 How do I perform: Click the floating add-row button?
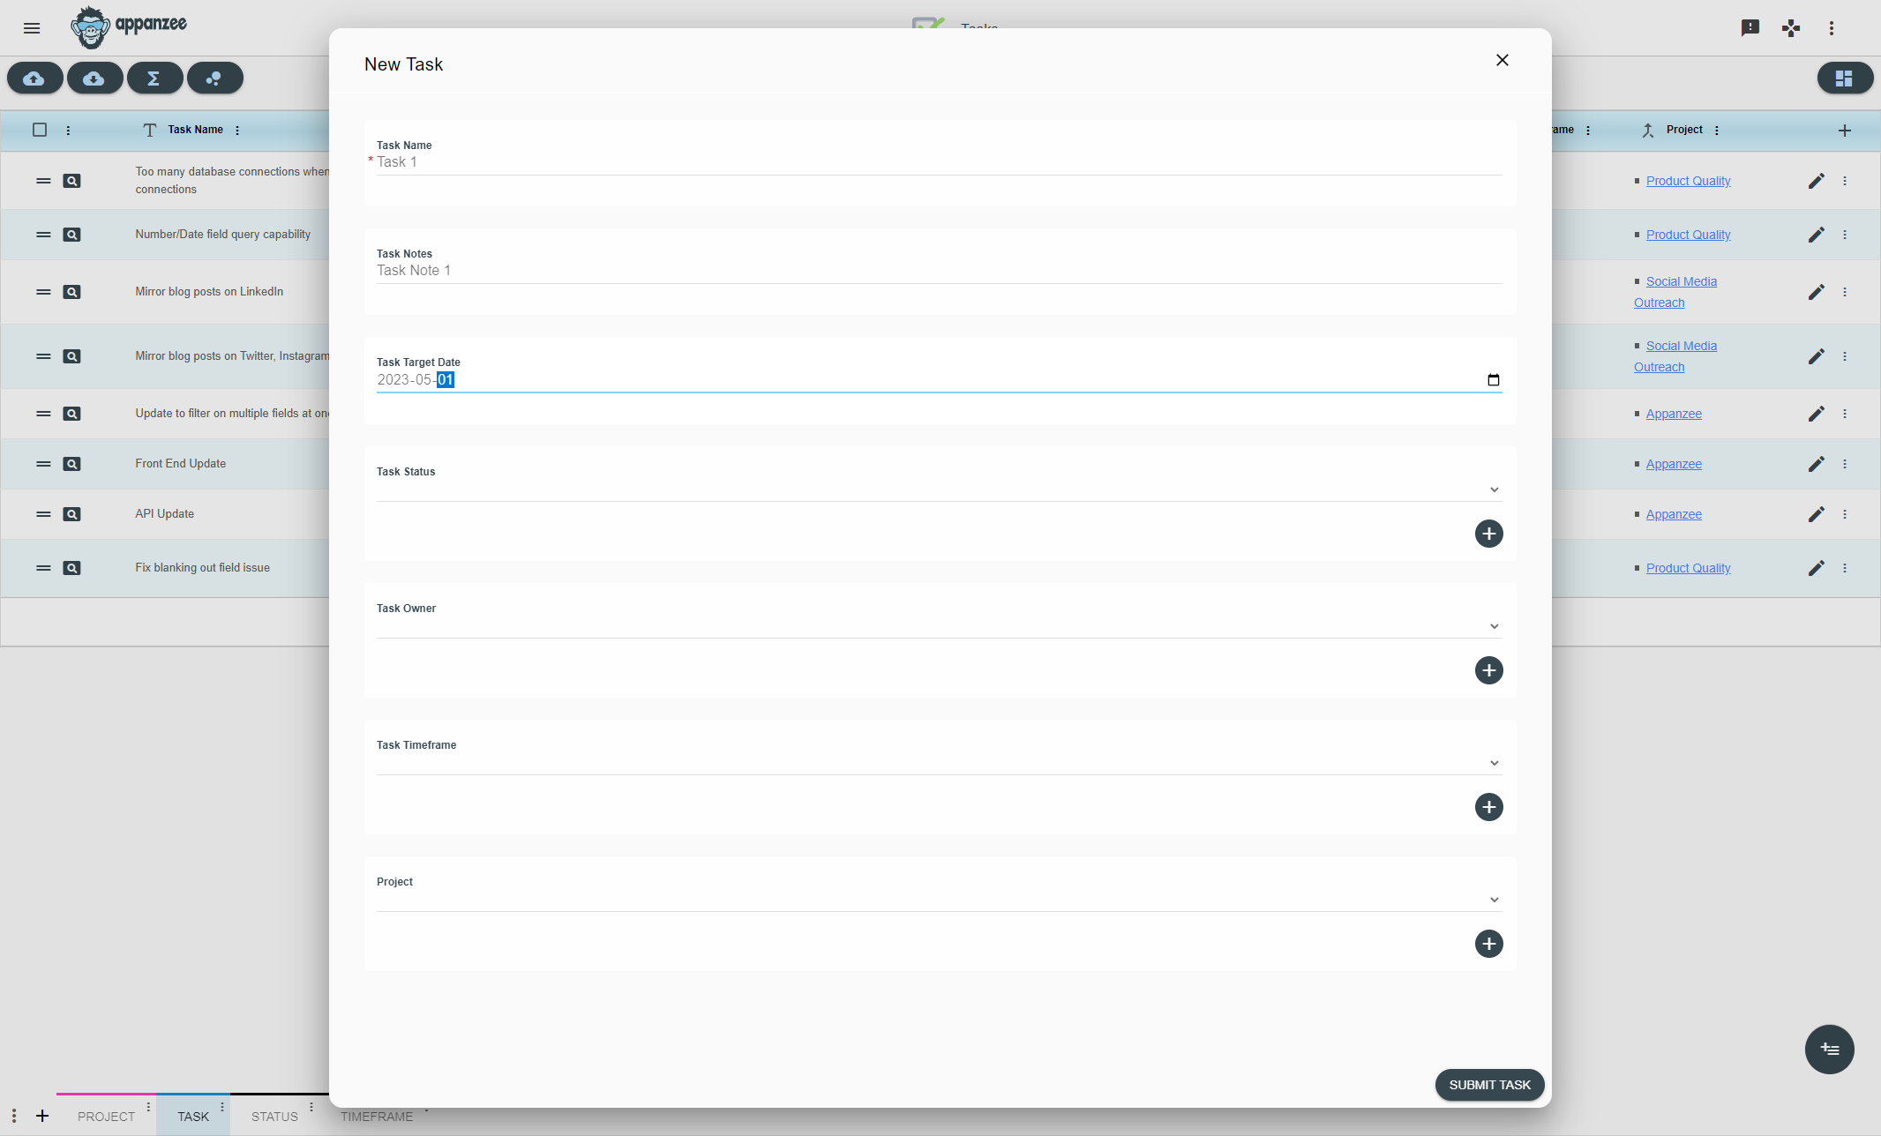1830,1050
